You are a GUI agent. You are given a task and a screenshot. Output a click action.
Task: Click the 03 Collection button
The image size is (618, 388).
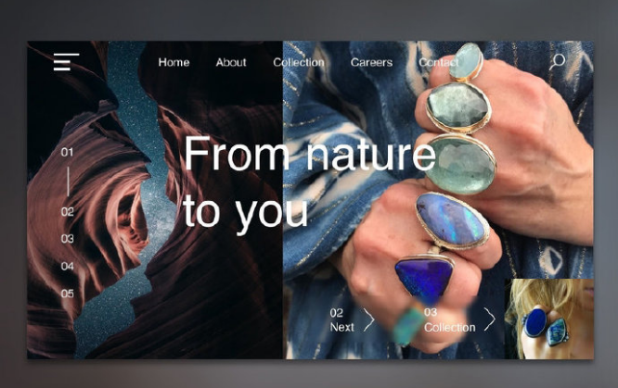coord(459,319)
